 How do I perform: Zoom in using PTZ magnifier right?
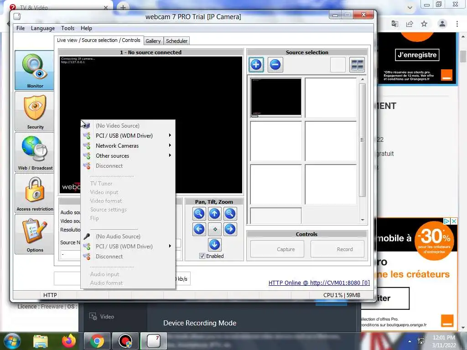[230, 213]
